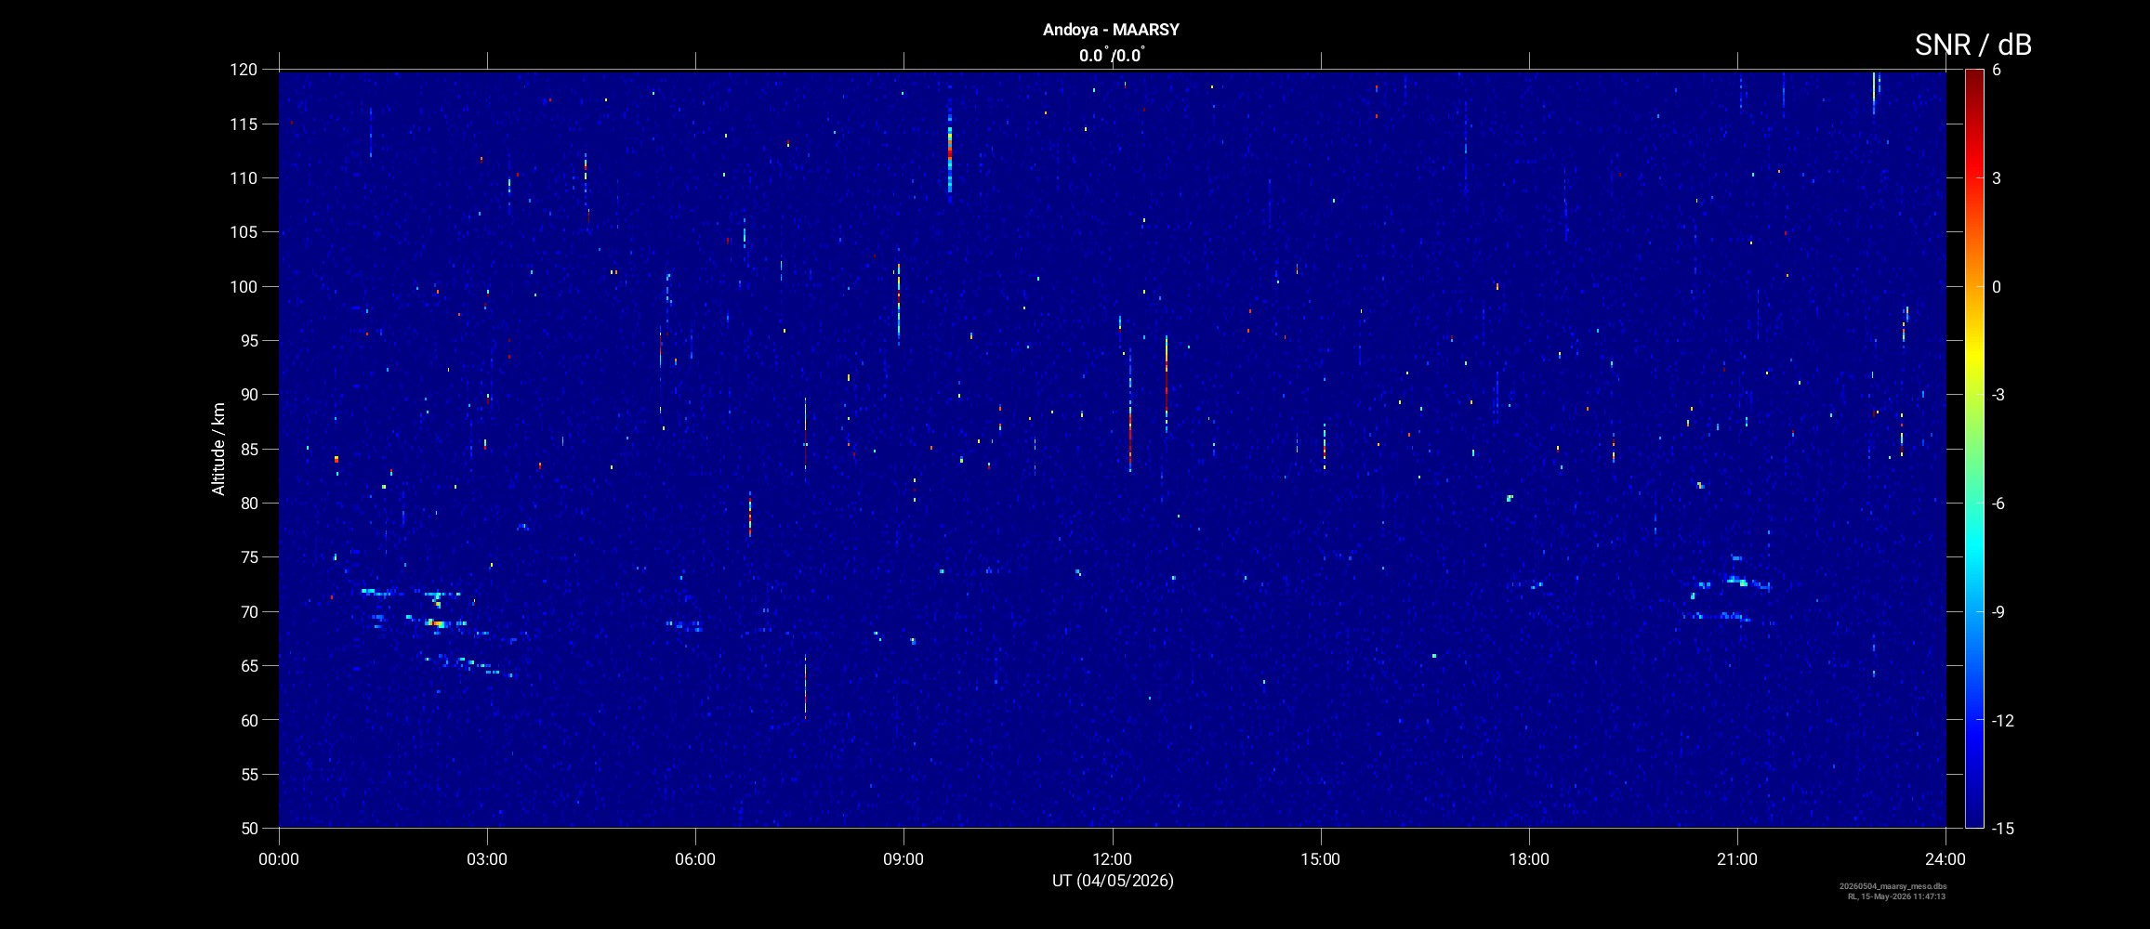
Task: Click the 0.0°/0.0° beam direction subtitle
Action: pos(1111,56)
